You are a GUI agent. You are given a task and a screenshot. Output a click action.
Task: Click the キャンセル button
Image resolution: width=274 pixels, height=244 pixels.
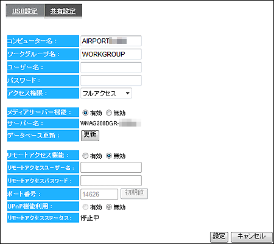click(x=251, y=237)
